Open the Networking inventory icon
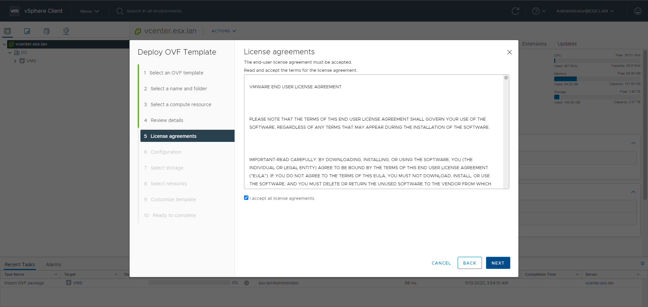The image size is (648, 307). coord(66,31)
